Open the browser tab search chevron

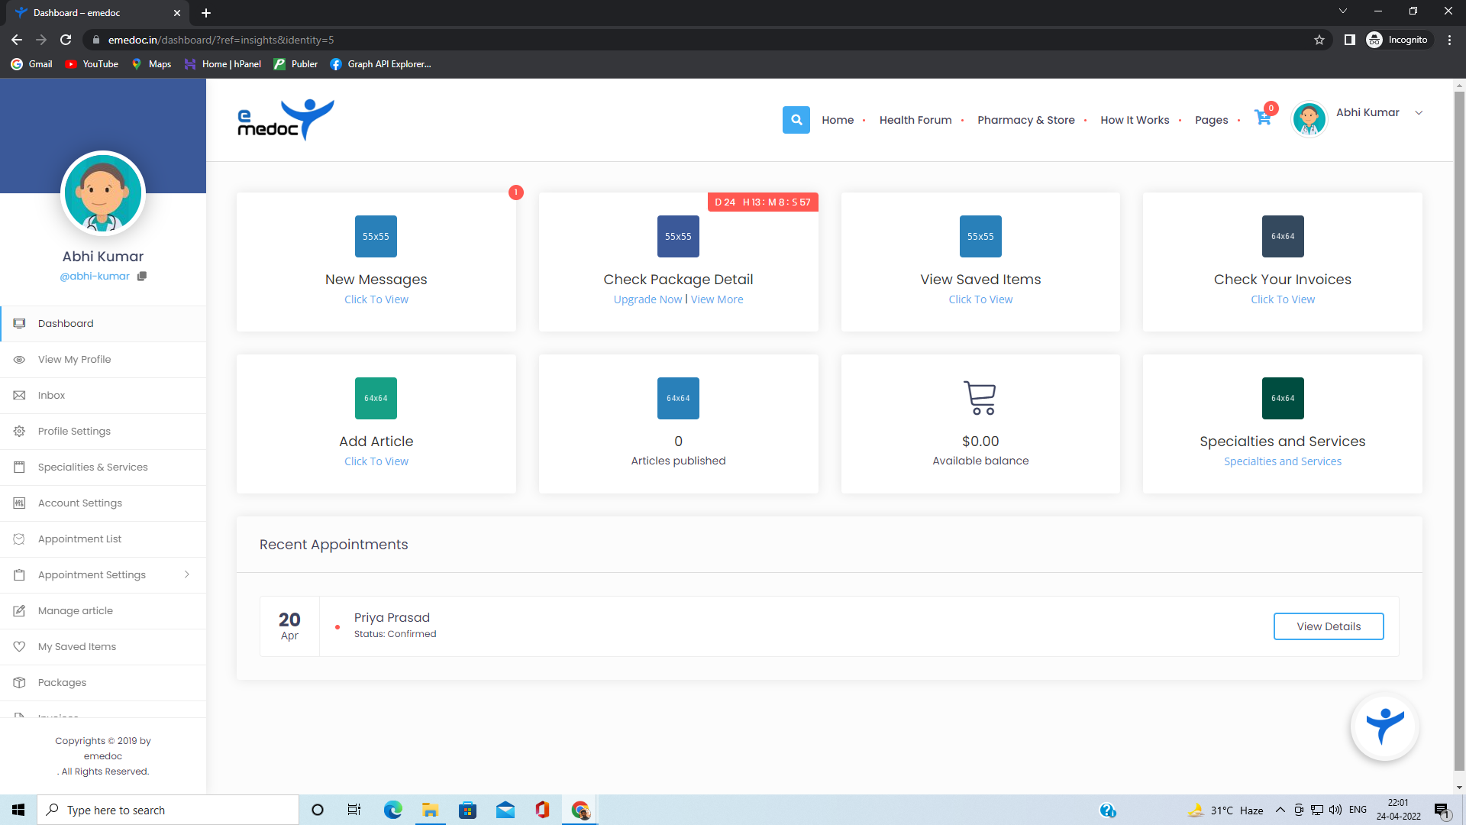pyautogui.click(x=1342, y=11)
